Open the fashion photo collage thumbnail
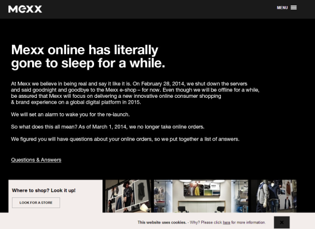315x229 pixels. (128, 196)
